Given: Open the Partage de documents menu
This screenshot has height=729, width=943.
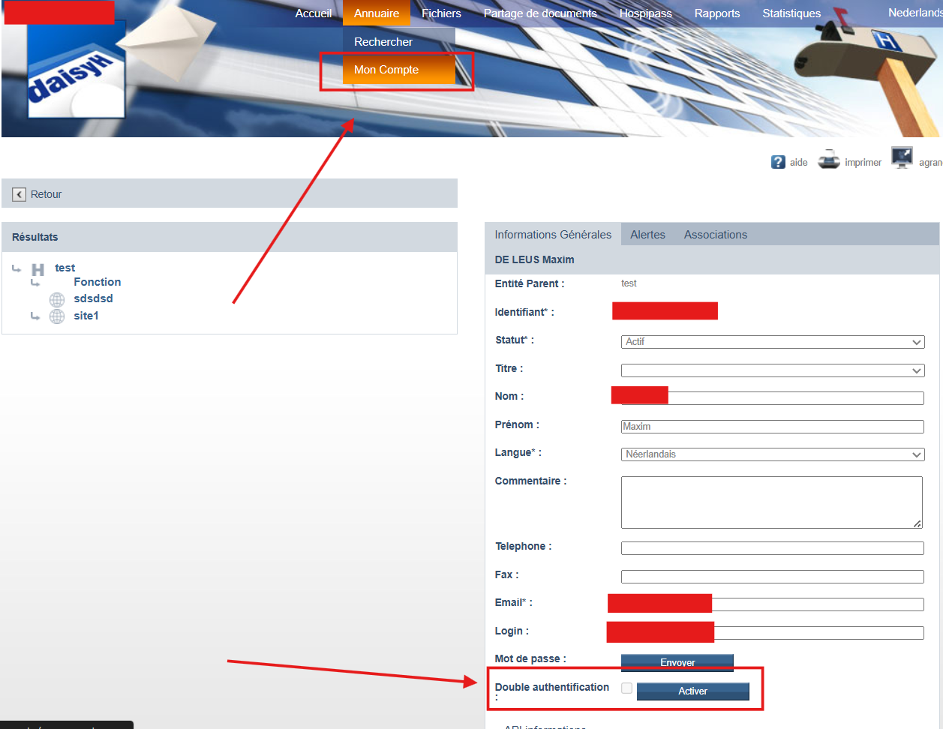Looking at the screenshot, I should pyautogui.click(x=540, y=13).
